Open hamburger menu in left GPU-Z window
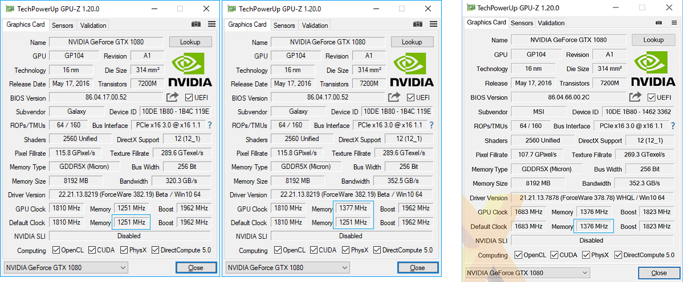The image size is (684, 282). point(211,24)
